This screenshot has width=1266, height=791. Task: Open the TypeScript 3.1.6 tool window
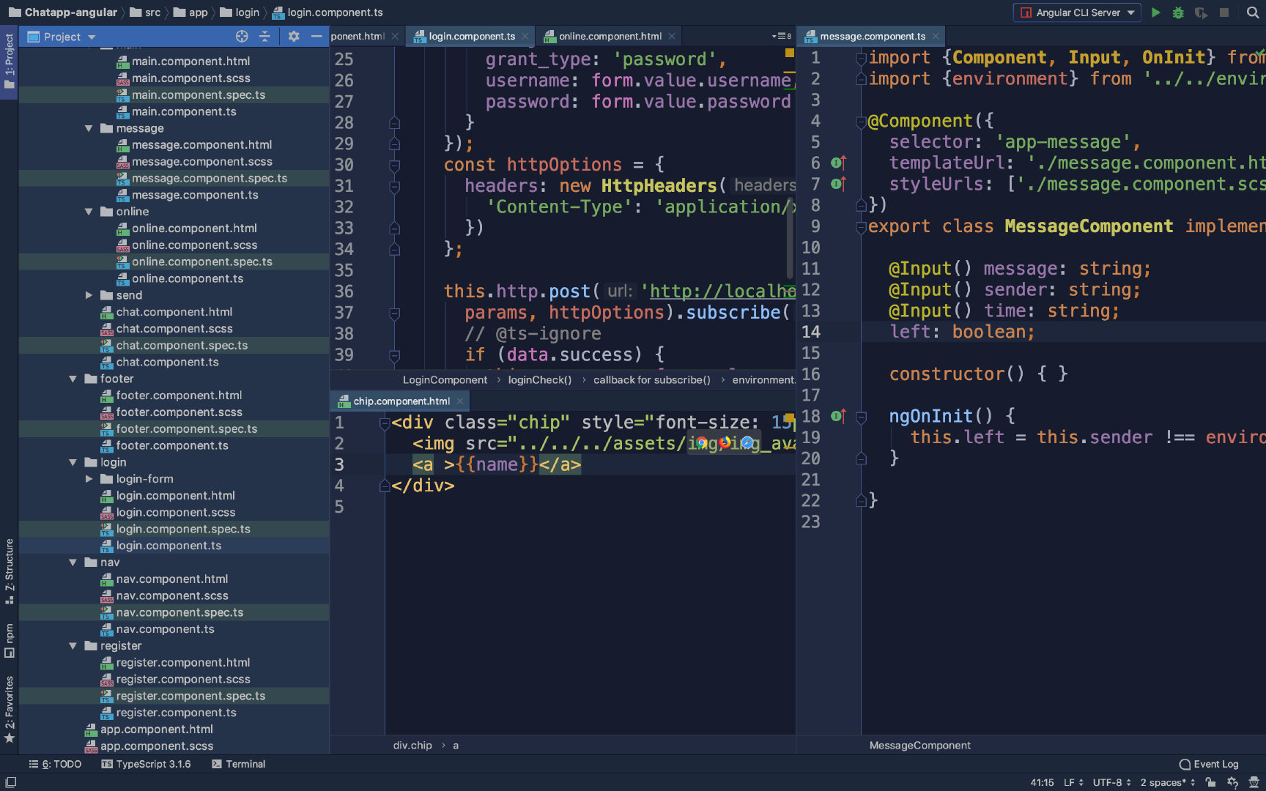point(146,764)
